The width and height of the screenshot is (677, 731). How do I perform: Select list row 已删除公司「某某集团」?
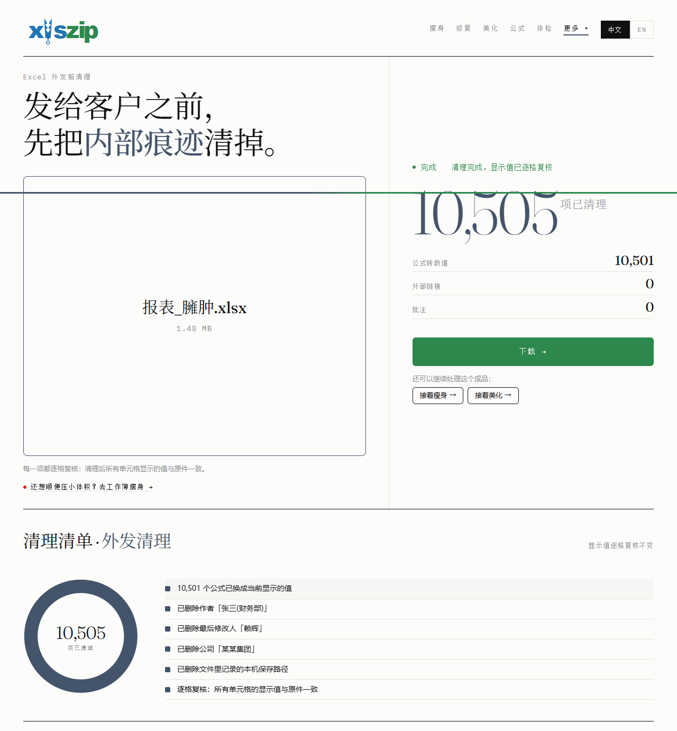point(409,650)
